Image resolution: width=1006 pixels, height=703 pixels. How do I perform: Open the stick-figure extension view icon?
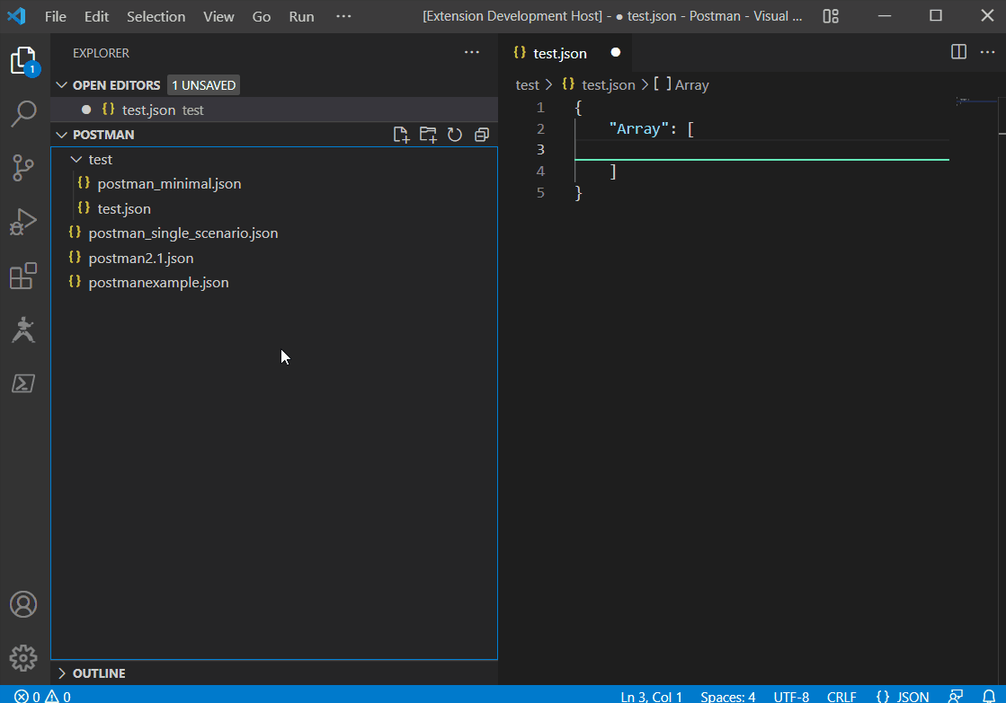pos(23,330)
